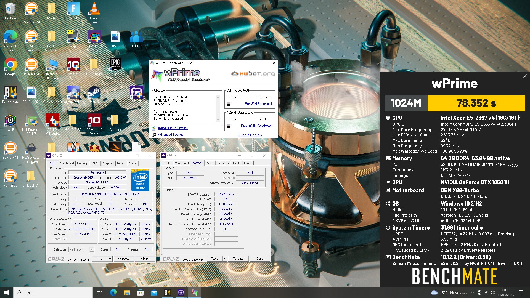Open Graphics tab in right CPU-Z window
This screenshot has height=298, width=530.
223,163
